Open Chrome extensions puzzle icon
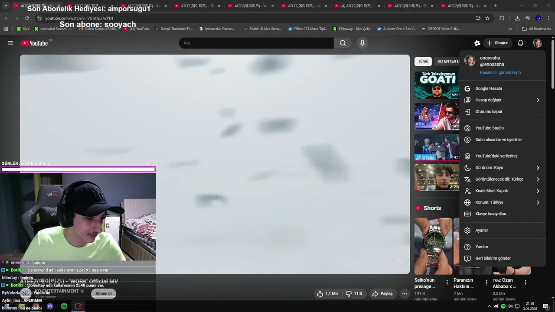Viewport: 555px width, 312px height. [502, 18]
